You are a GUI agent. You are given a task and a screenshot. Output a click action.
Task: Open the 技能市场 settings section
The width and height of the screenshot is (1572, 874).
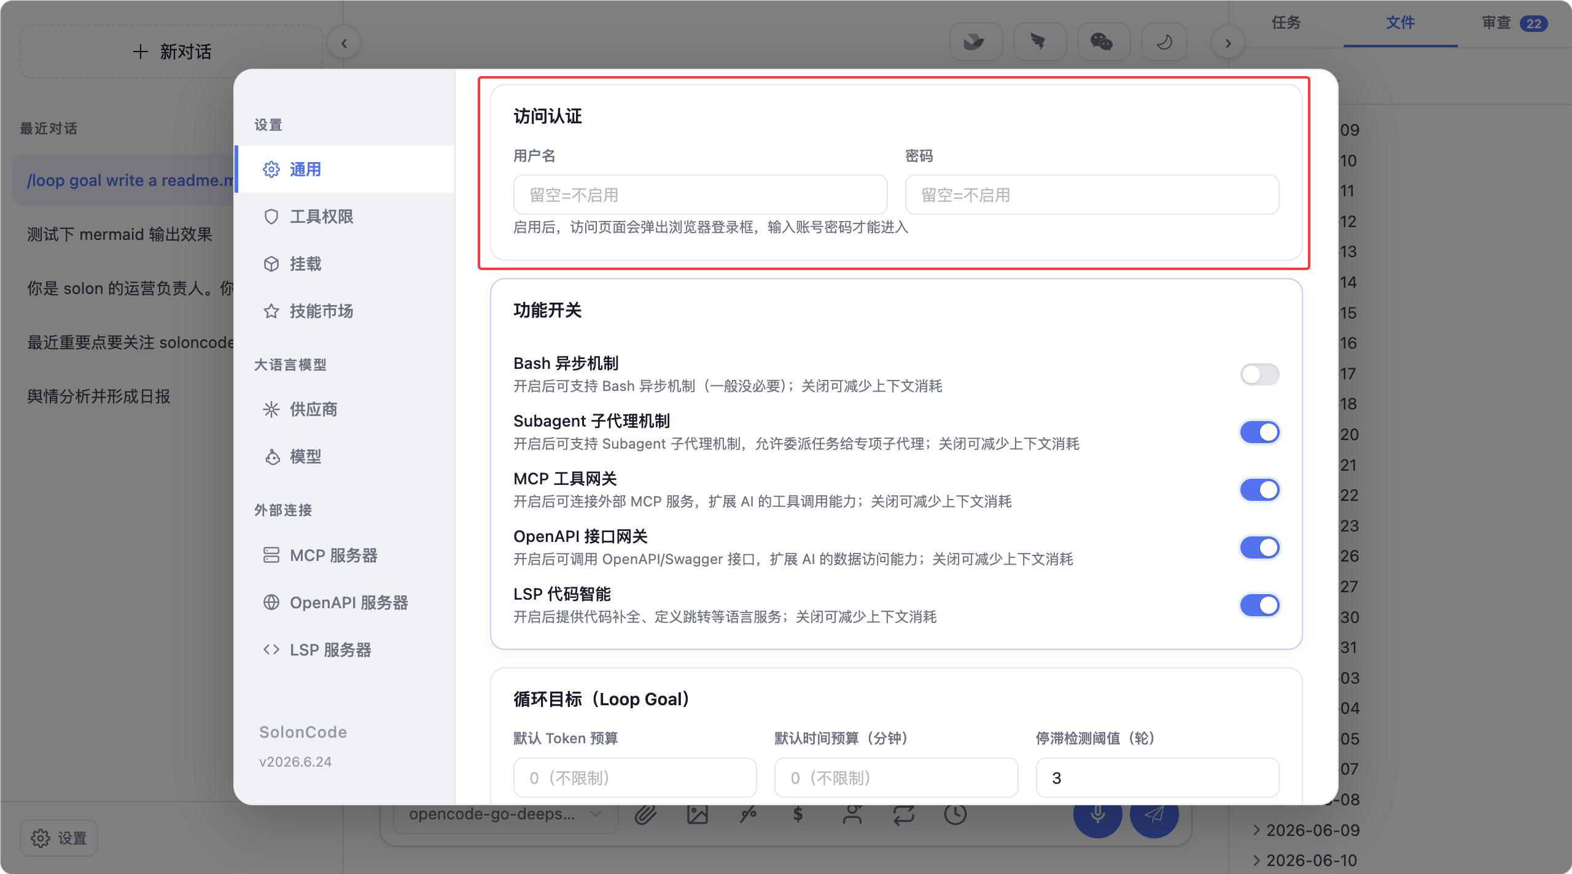coord(345,311)
